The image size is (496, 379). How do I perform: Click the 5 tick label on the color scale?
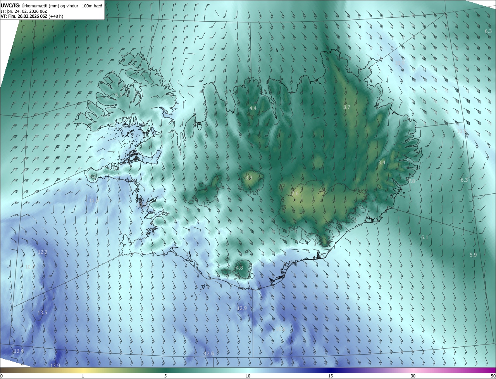(x=165, y=376)
